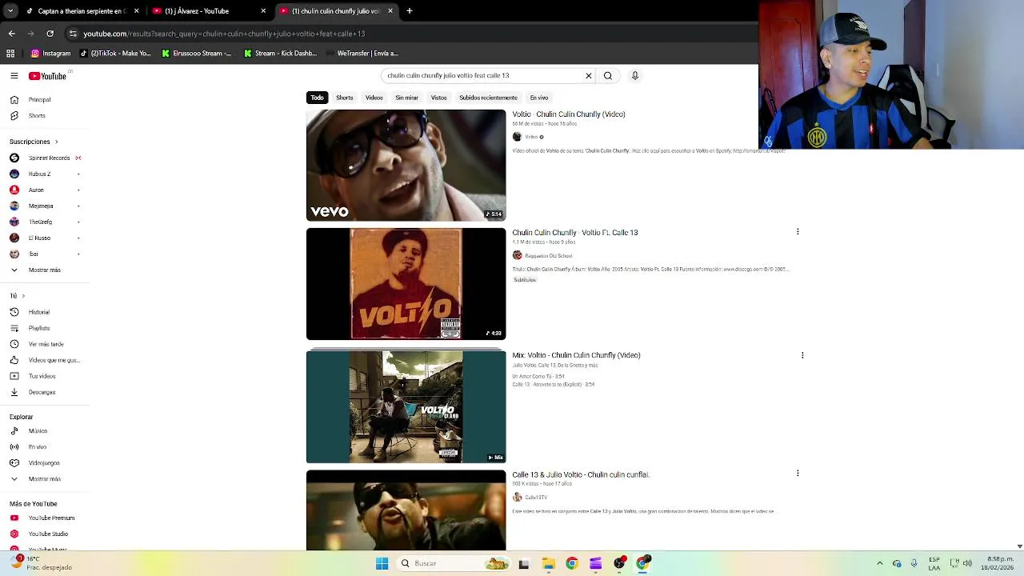1024x576 pixels.
Task: Select the Videos filter chip
Action: click(x=374, y=98)
